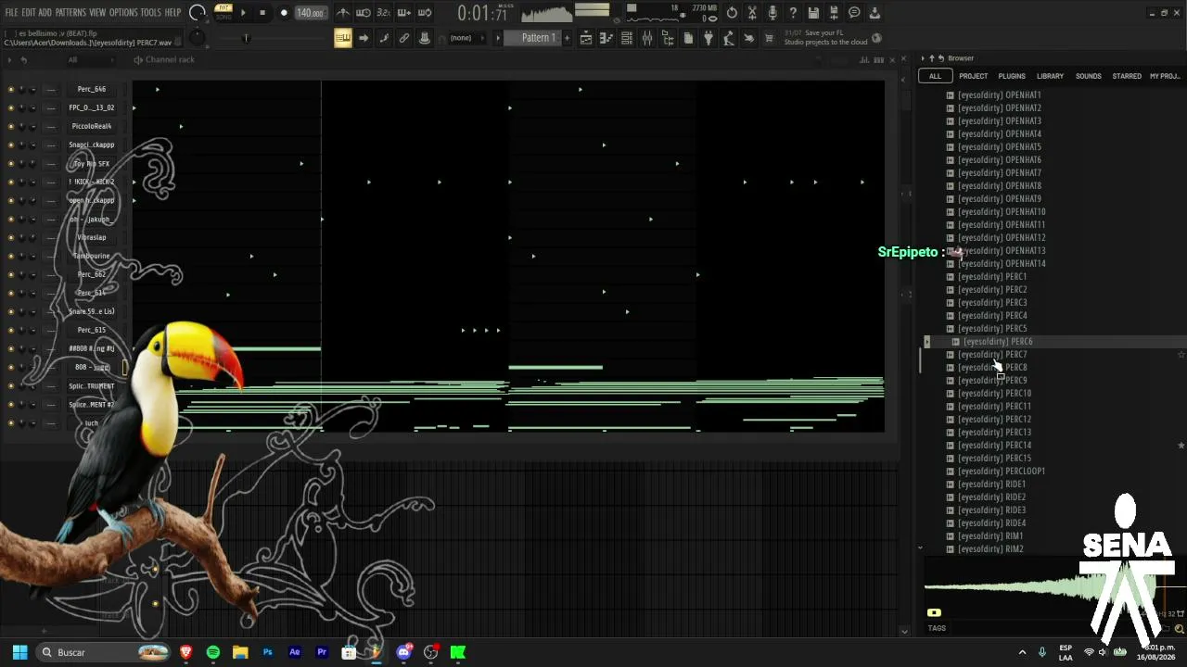Toggle the stamp tool icon
The image size is (1187, 667).
click(x=425, y=38)
